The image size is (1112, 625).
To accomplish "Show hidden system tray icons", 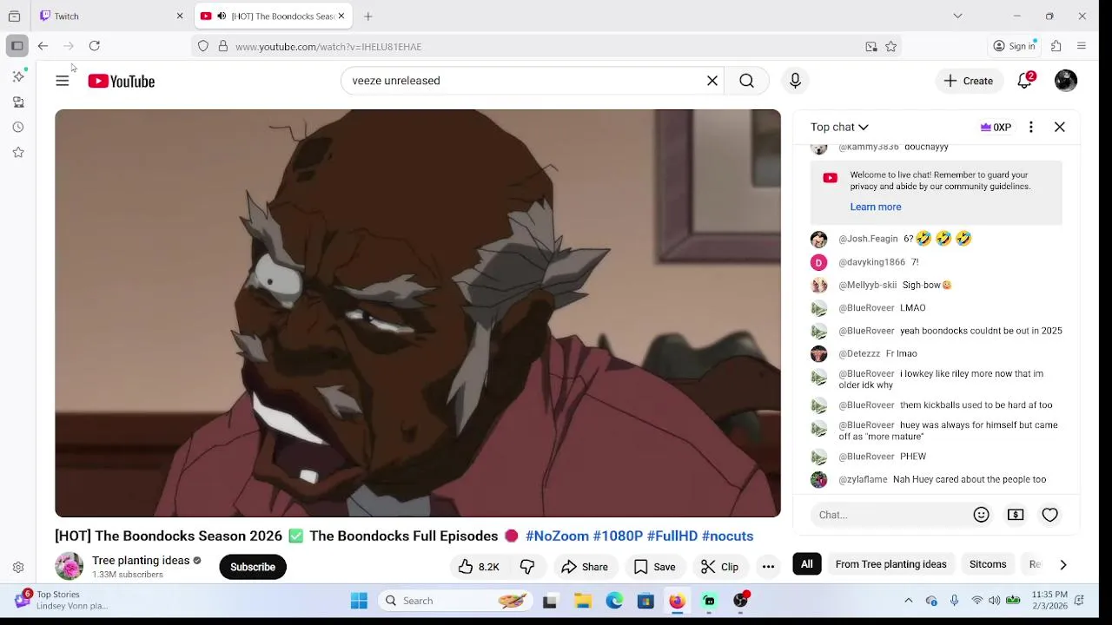I will [909, 601].
